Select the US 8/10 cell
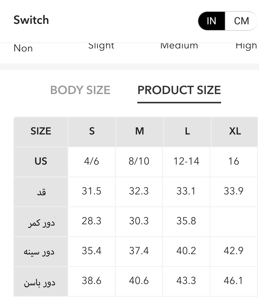Image resolution: width=259 pixels, height=298 pixels. point(139,161)
